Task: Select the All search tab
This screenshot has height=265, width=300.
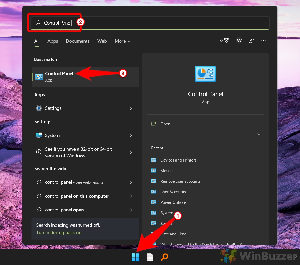Action: [37, 41]
